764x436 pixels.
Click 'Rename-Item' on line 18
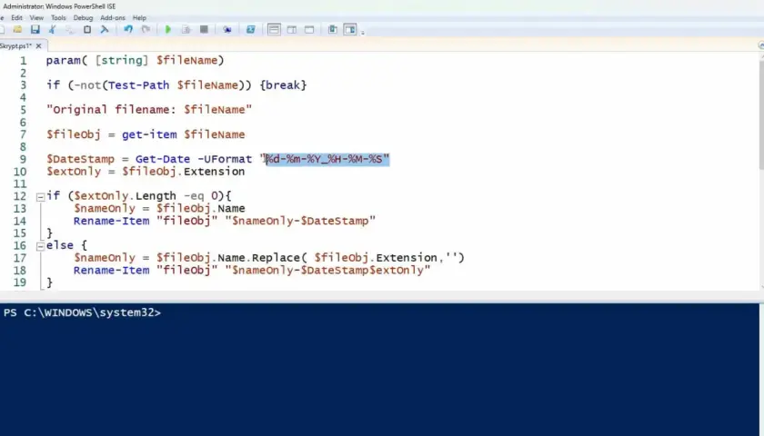tap(112, 270)
